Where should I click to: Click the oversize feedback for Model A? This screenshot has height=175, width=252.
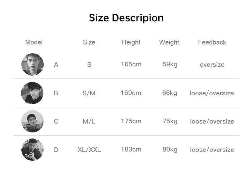pyautogui.click(x=212, y=64)
